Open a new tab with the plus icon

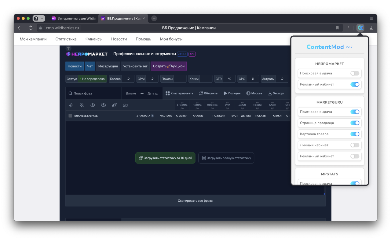[x=154, y=18]
